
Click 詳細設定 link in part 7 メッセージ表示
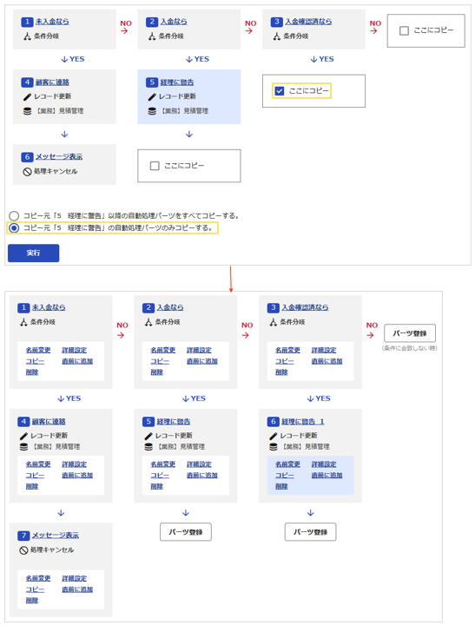click(x=74, y=578)
